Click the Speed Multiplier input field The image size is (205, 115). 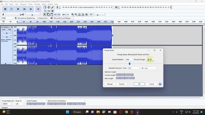click(128, 59)
